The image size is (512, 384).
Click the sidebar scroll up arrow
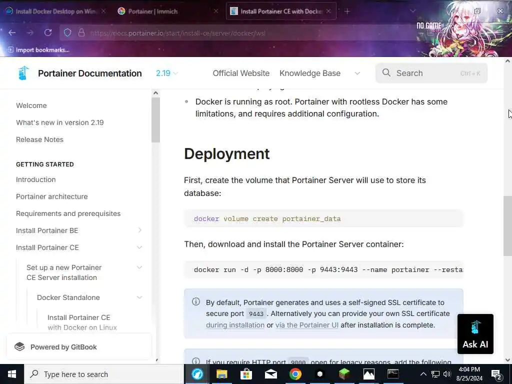point(156,93)
